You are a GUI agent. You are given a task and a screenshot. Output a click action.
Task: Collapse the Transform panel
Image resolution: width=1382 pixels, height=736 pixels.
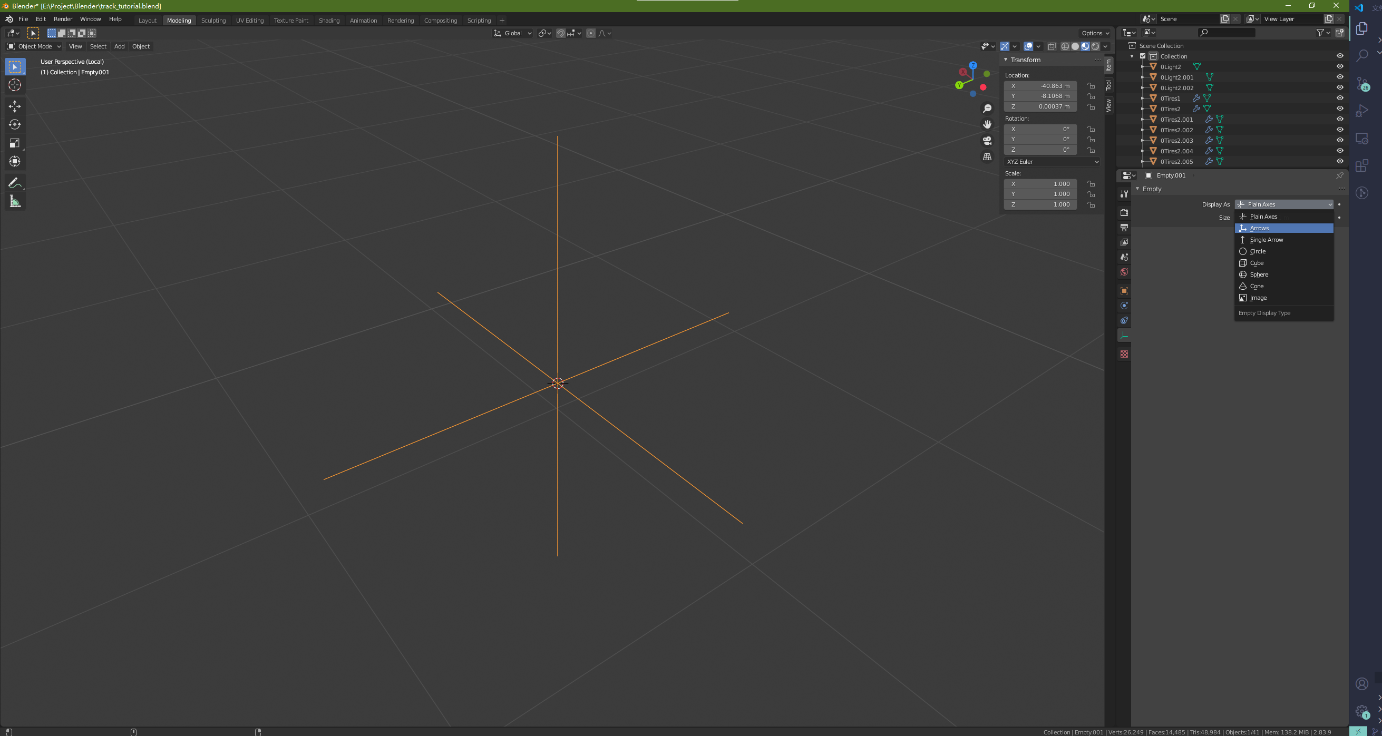pos(1006,60)
